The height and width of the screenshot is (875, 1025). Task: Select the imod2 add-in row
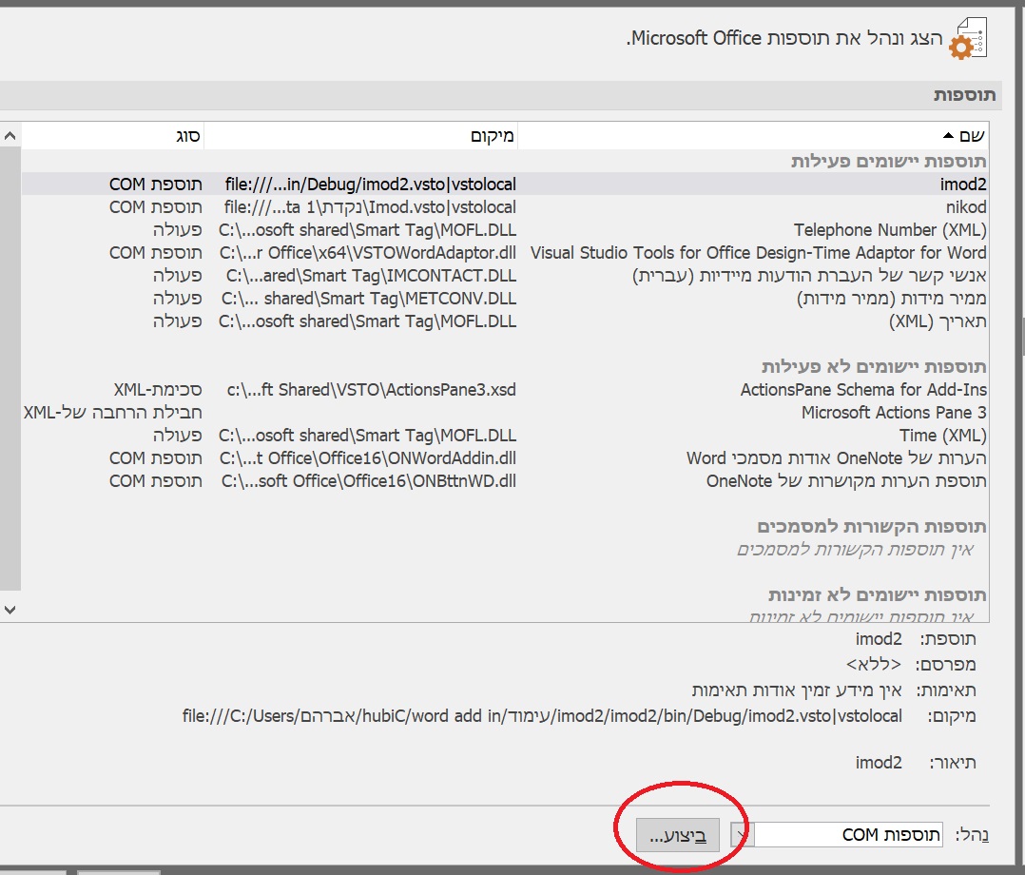pyautogui.click(x=505, y=185)
